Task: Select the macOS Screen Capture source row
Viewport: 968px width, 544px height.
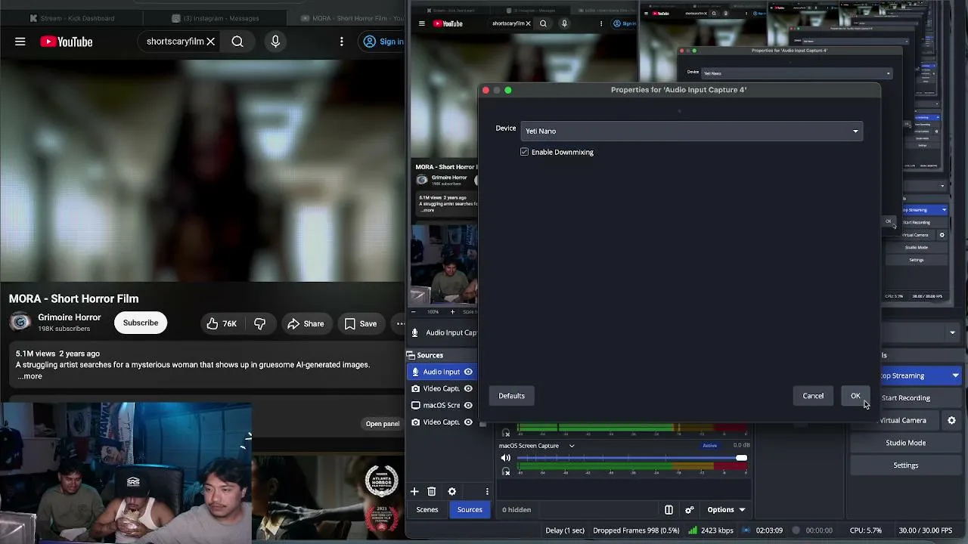Action: pyautogui.click(x=441, y=405)
